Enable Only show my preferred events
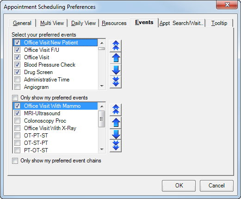The height and width of the screenshot is (199, 241). point(15,98)
